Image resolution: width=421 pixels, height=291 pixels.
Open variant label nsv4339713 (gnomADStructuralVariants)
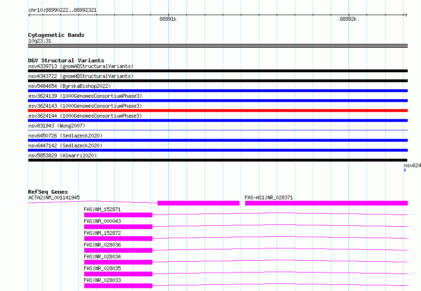[81, 66]
